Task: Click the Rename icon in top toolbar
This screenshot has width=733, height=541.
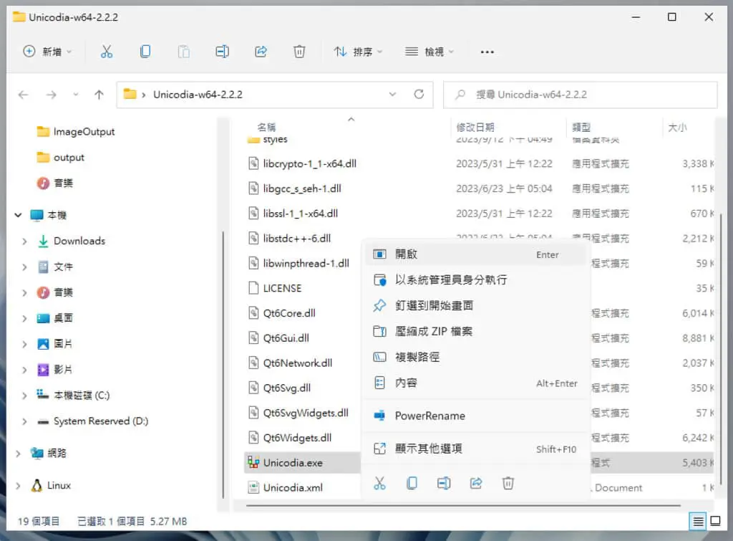Action: pyautogui.click(x=222, y=52)
